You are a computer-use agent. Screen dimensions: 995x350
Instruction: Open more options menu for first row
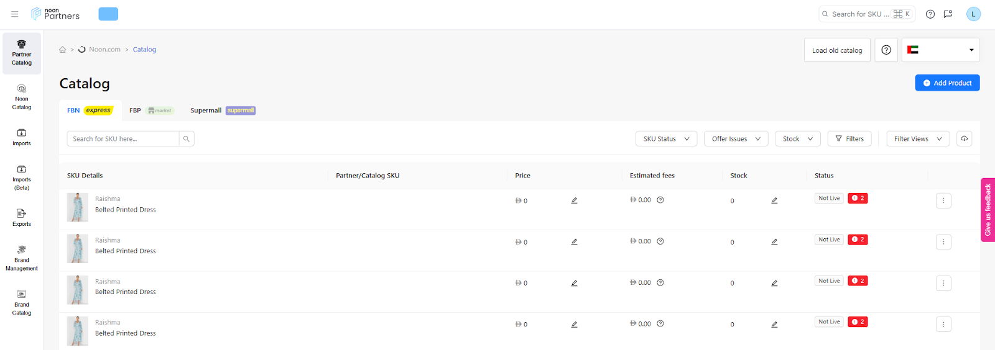pyautogui.click(x=943, y=200)
